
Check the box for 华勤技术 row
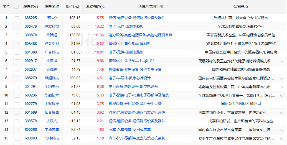point(17,96)
